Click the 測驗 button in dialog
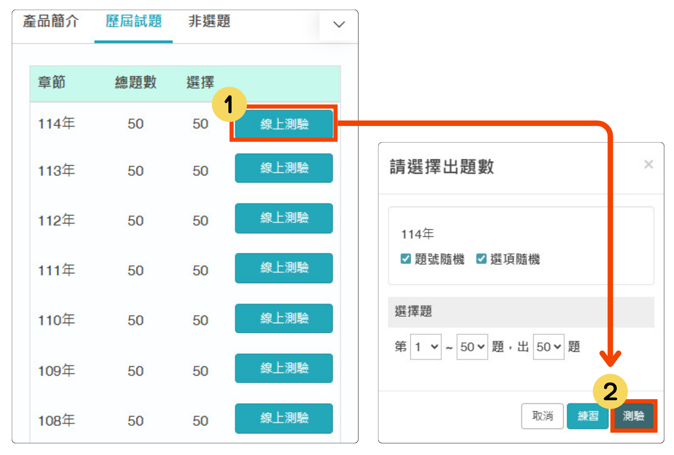The height and width of the screenshot is (455, 674). click(x=634, y=416)
